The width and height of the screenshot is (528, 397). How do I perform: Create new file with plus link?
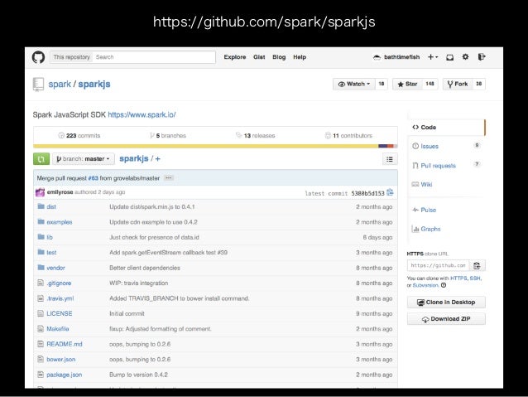(x=157, y=159)
